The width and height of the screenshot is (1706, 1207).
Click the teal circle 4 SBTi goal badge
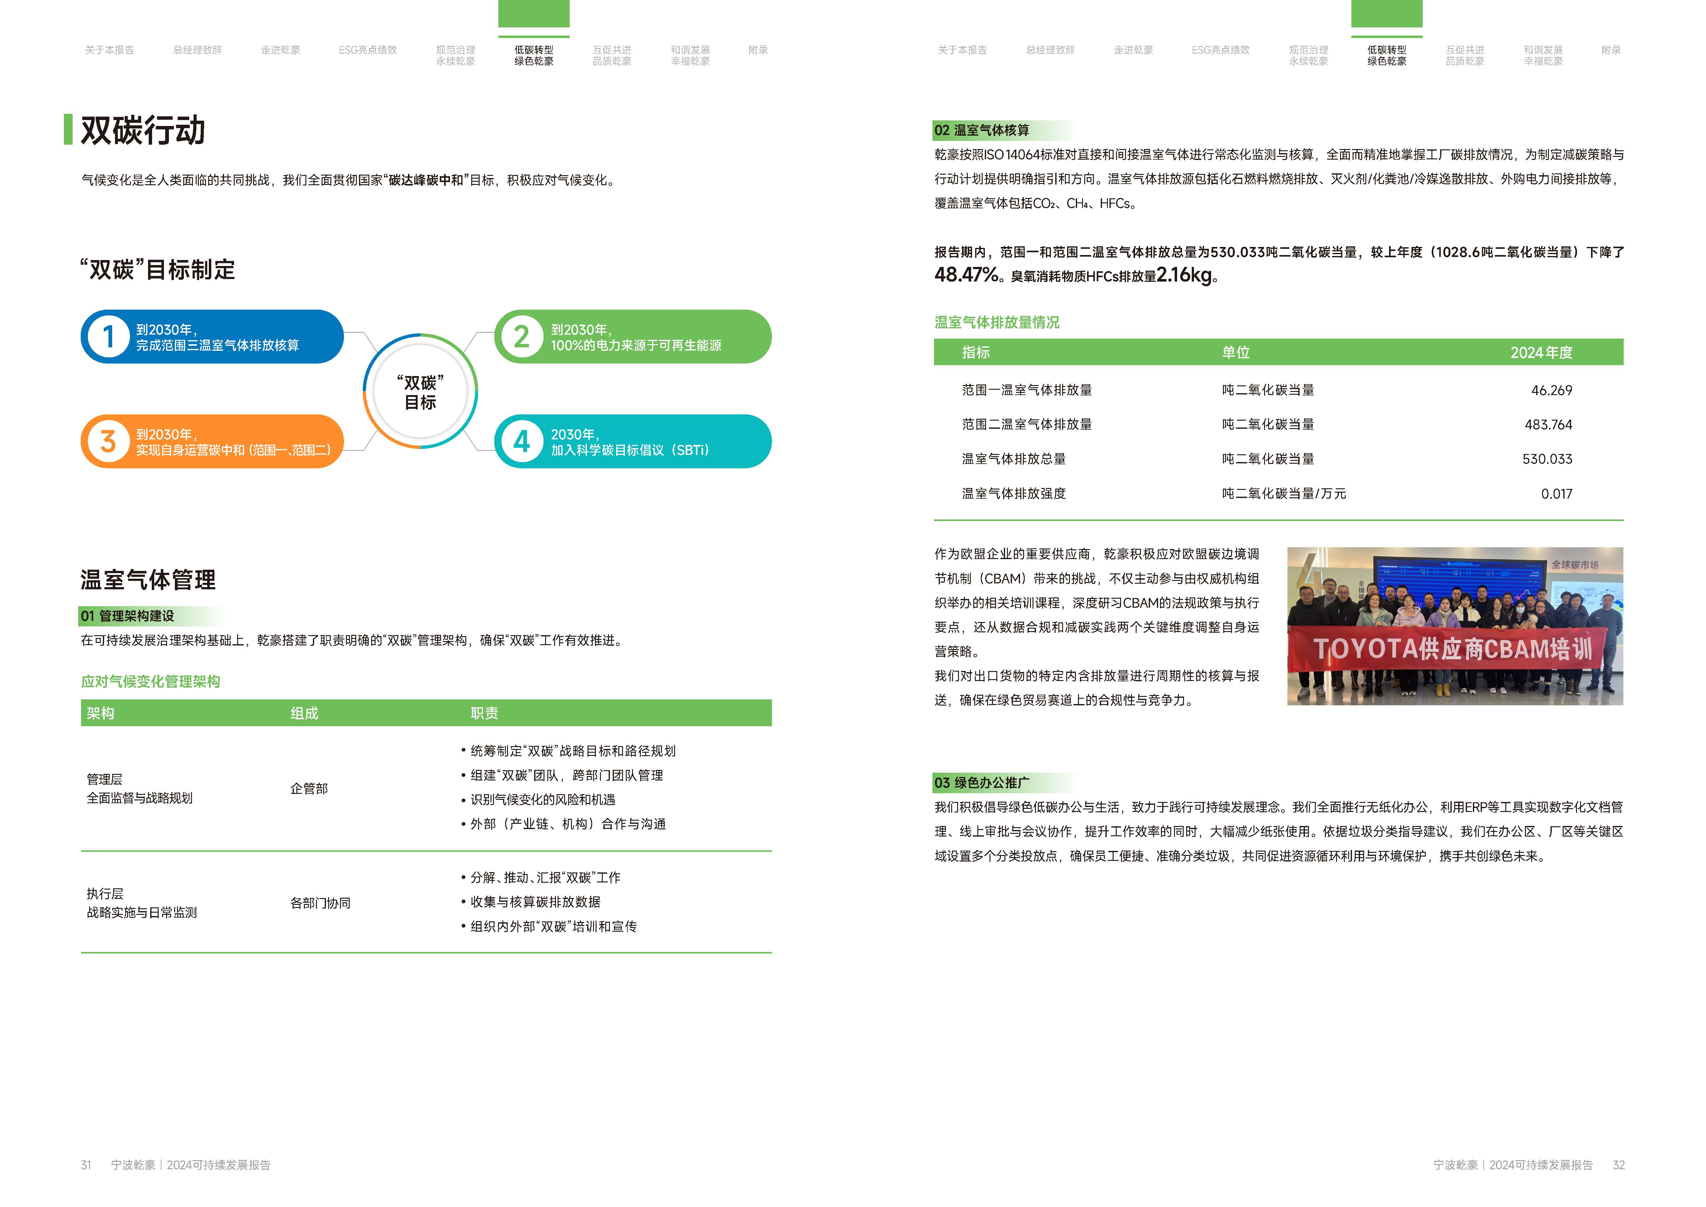click(x=522, y=442)
